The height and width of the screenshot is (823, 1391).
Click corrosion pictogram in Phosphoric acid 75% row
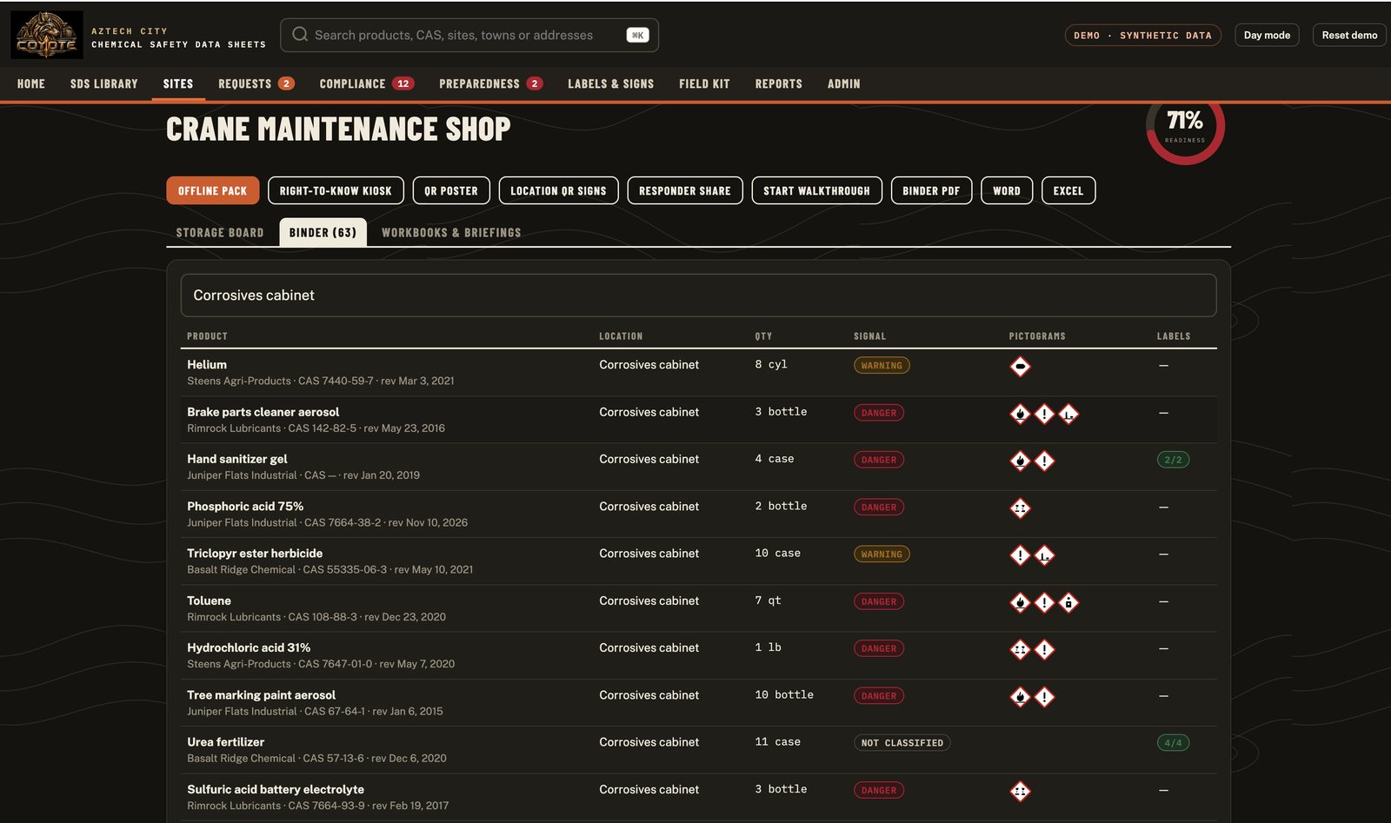[x=1020, y=508]
